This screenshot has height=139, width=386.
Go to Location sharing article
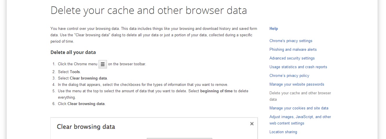283,132
